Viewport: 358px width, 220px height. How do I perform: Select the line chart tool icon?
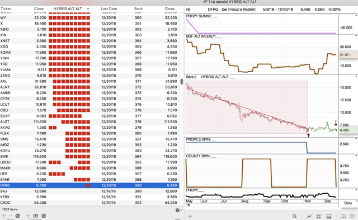tap(309, 216)
